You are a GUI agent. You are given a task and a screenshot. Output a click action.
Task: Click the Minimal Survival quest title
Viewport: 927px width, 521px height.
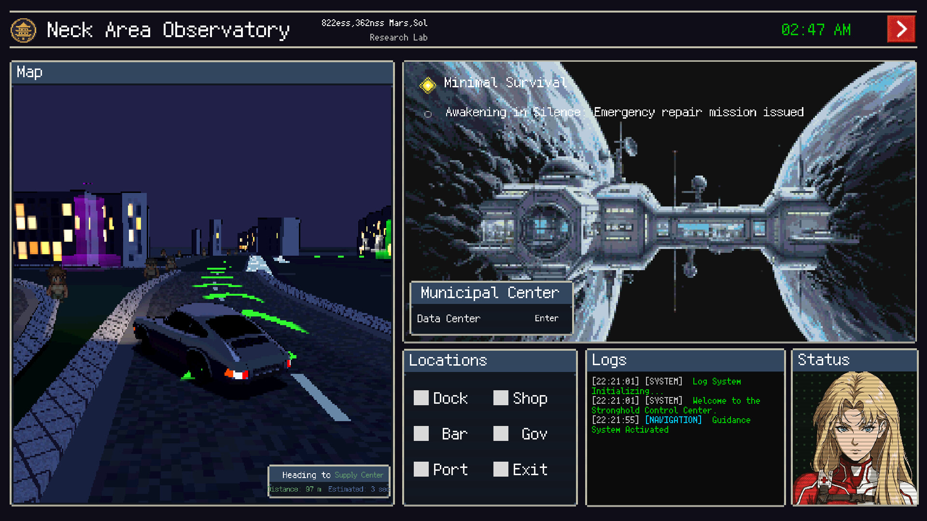[505, 83]
